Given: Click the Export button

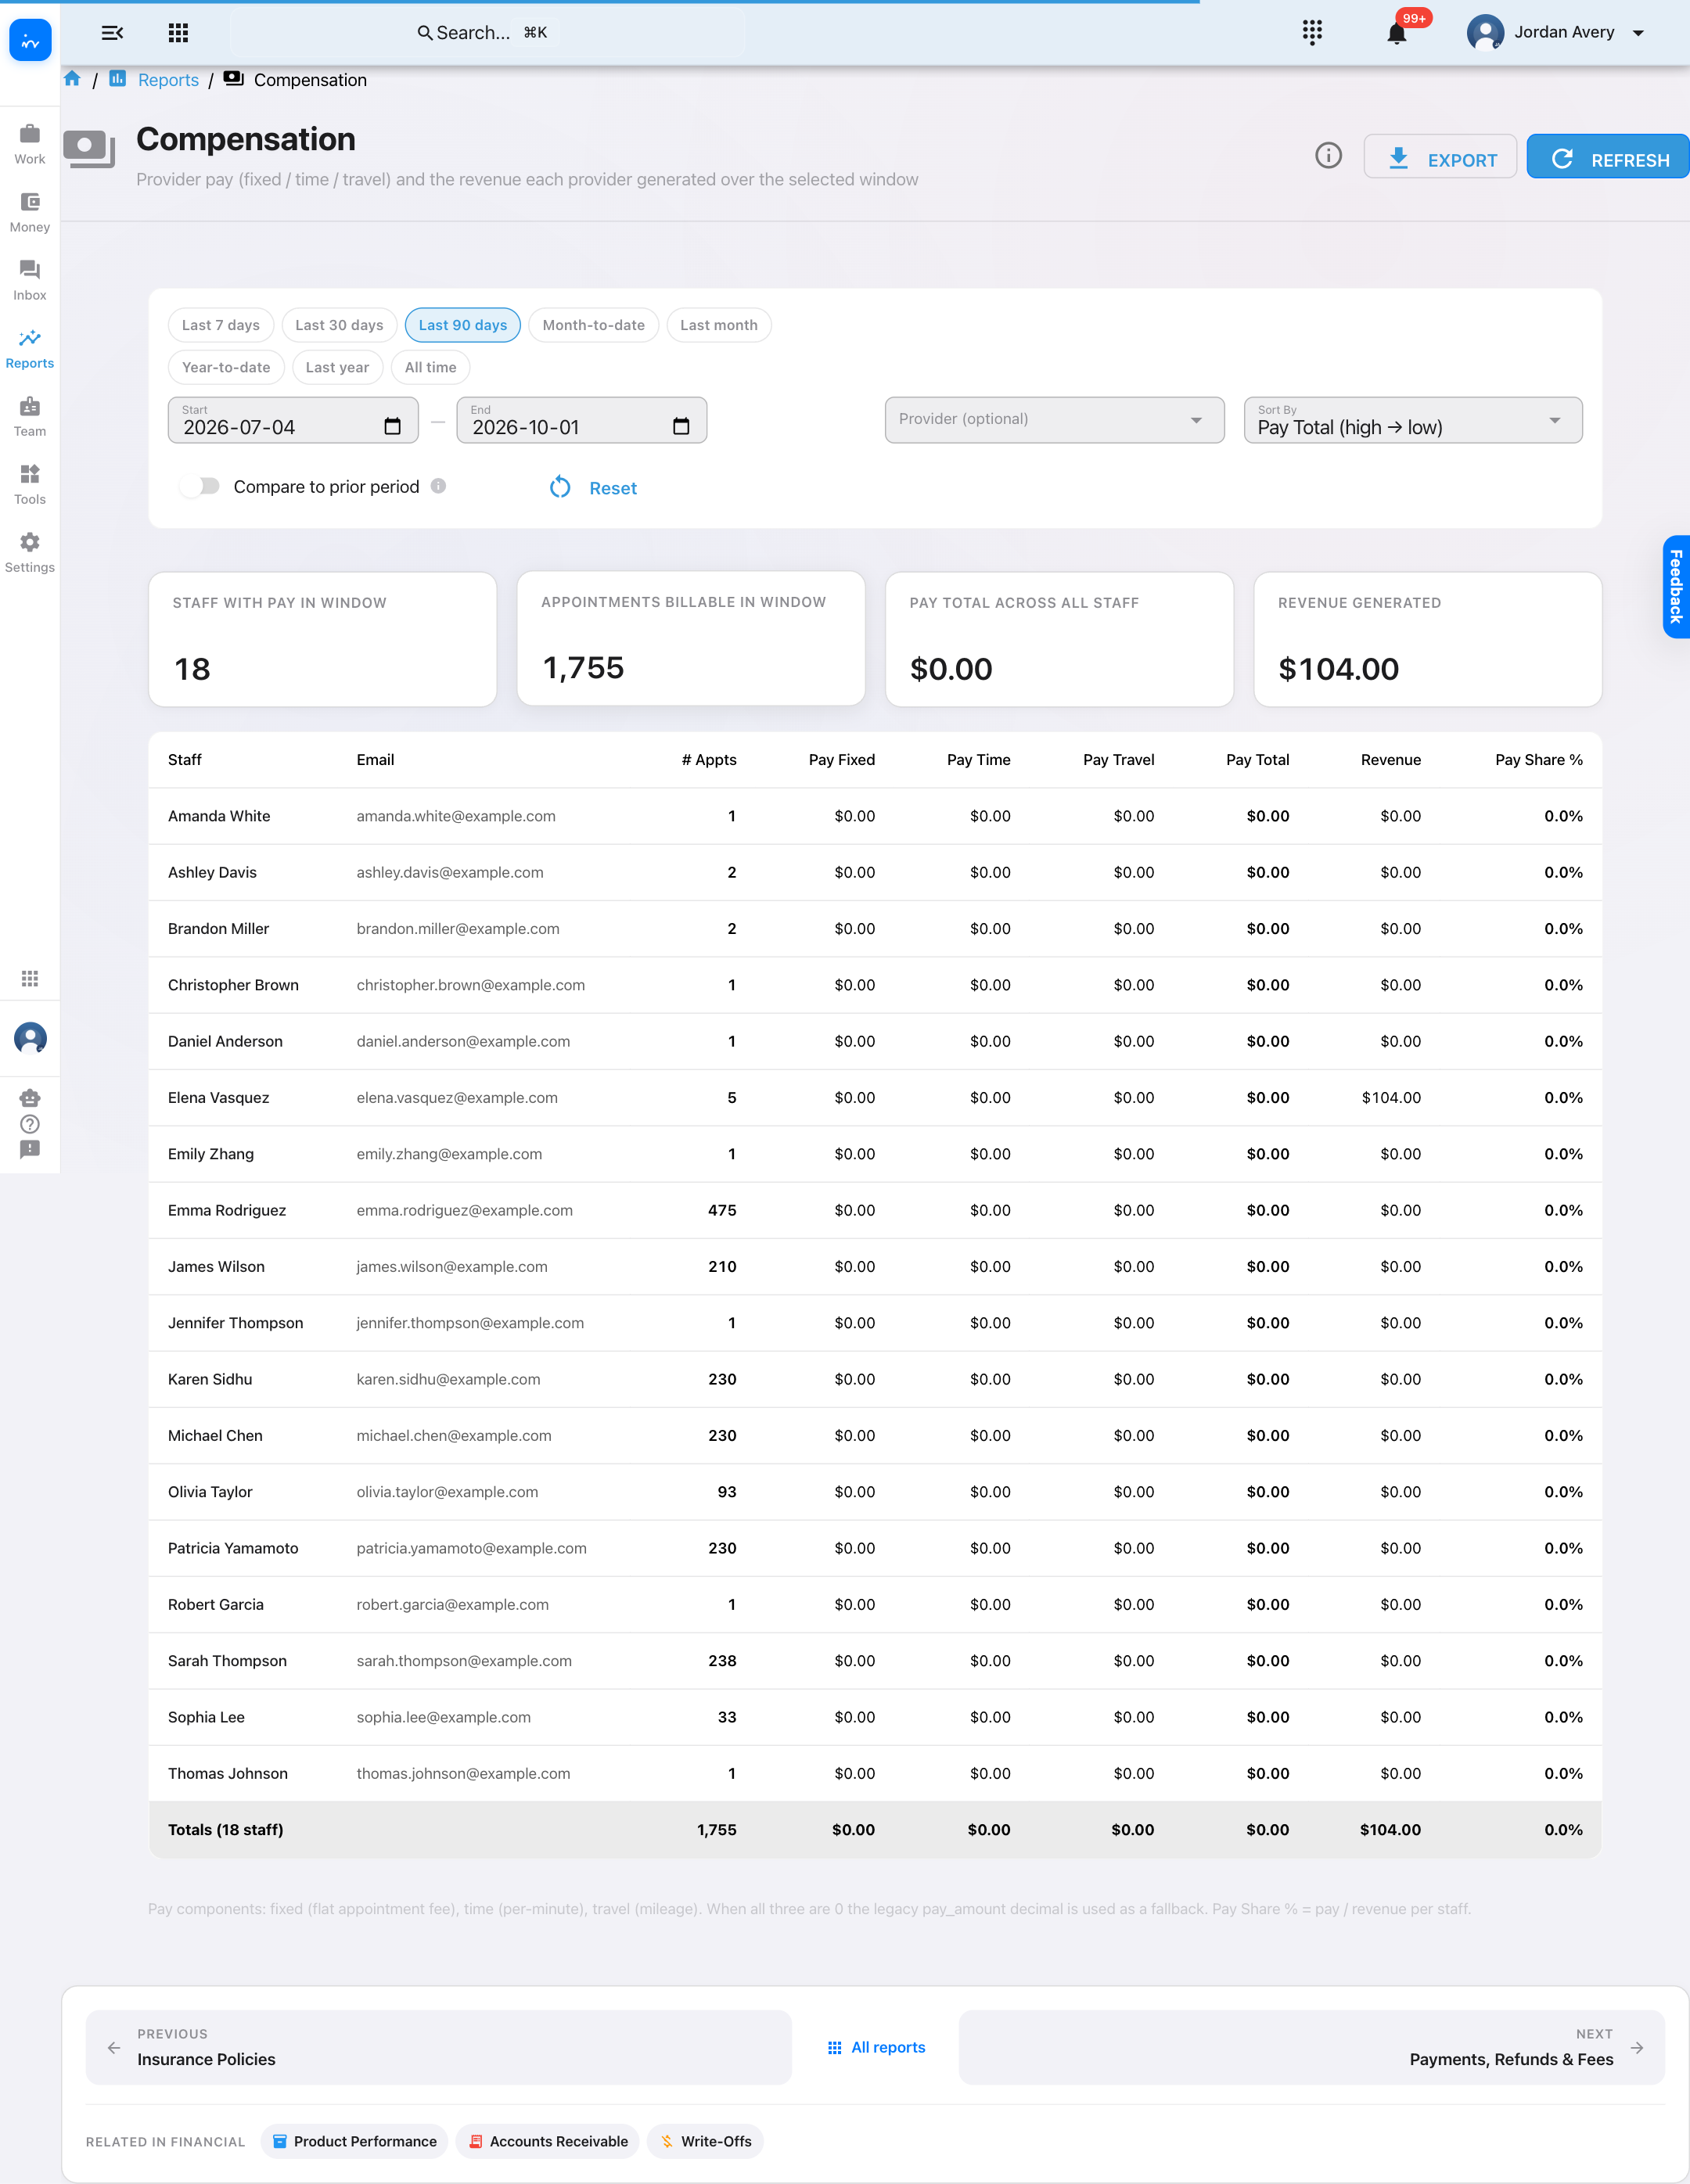Looking at the screenshot, I should (1440, 157).
